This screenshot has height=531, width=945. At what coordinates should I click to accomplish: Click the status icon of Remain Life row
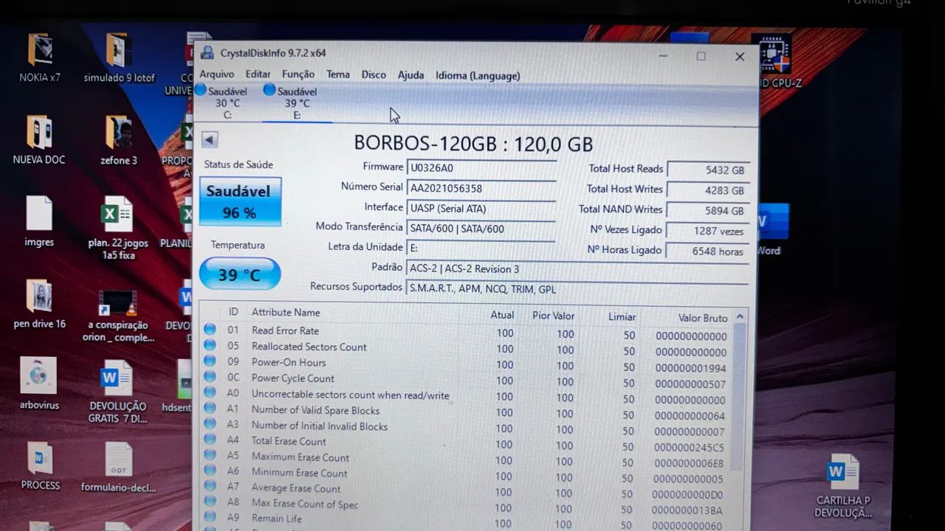(212, 518)
